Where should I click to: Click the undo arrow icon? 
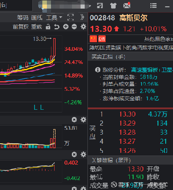(x=57, y=27)
